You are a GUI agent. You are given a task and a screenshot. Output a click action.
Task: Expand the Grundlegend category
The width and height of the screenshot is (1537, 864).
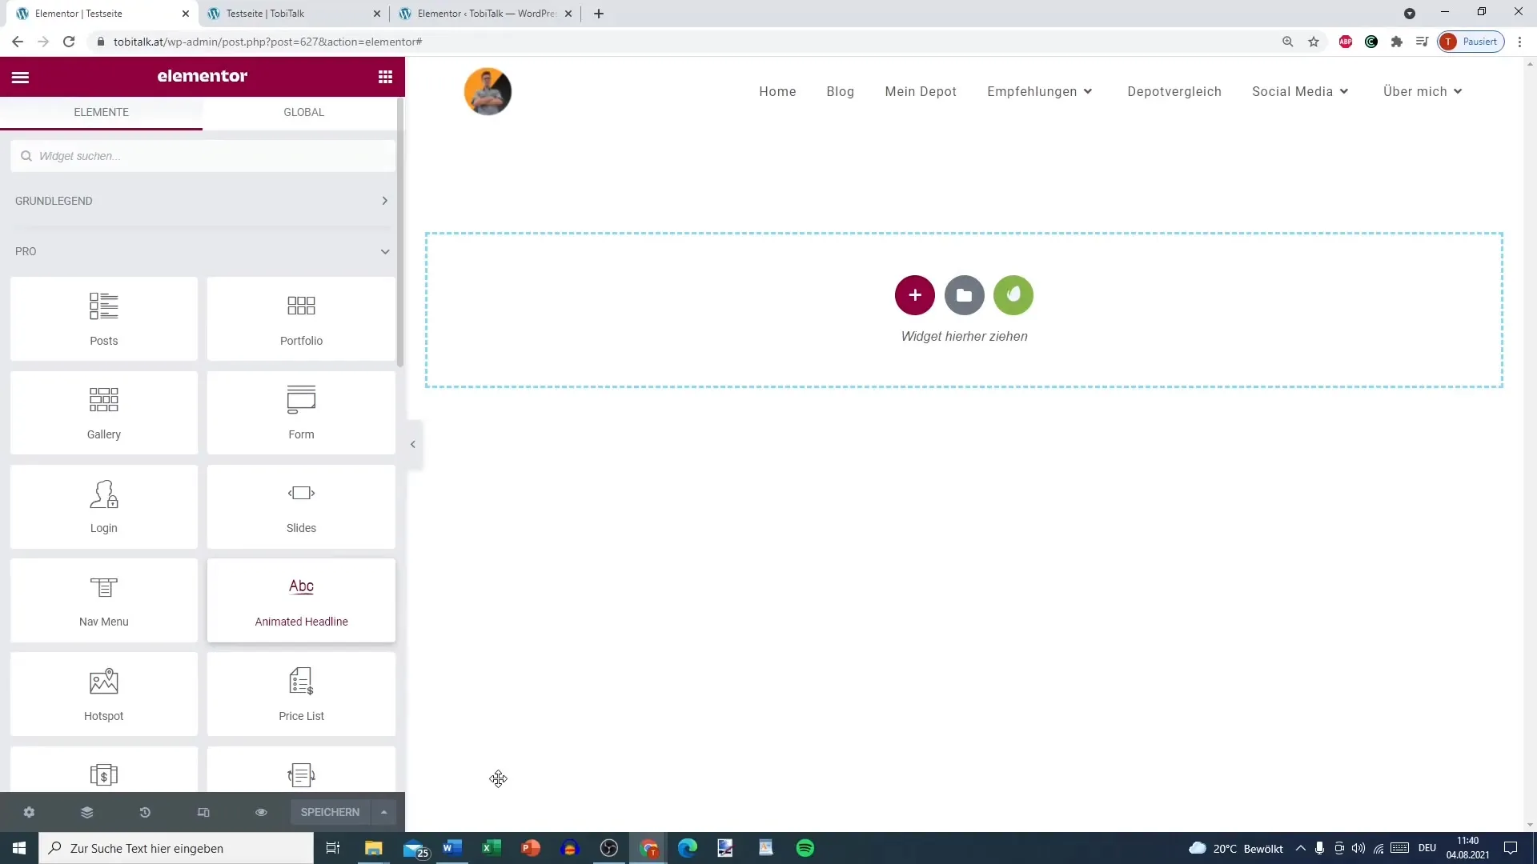[203, 201]
